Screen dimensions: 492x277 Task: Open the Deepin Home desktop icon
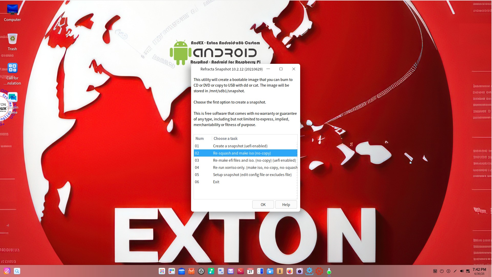pyautogui.click(x=12, y=104)
